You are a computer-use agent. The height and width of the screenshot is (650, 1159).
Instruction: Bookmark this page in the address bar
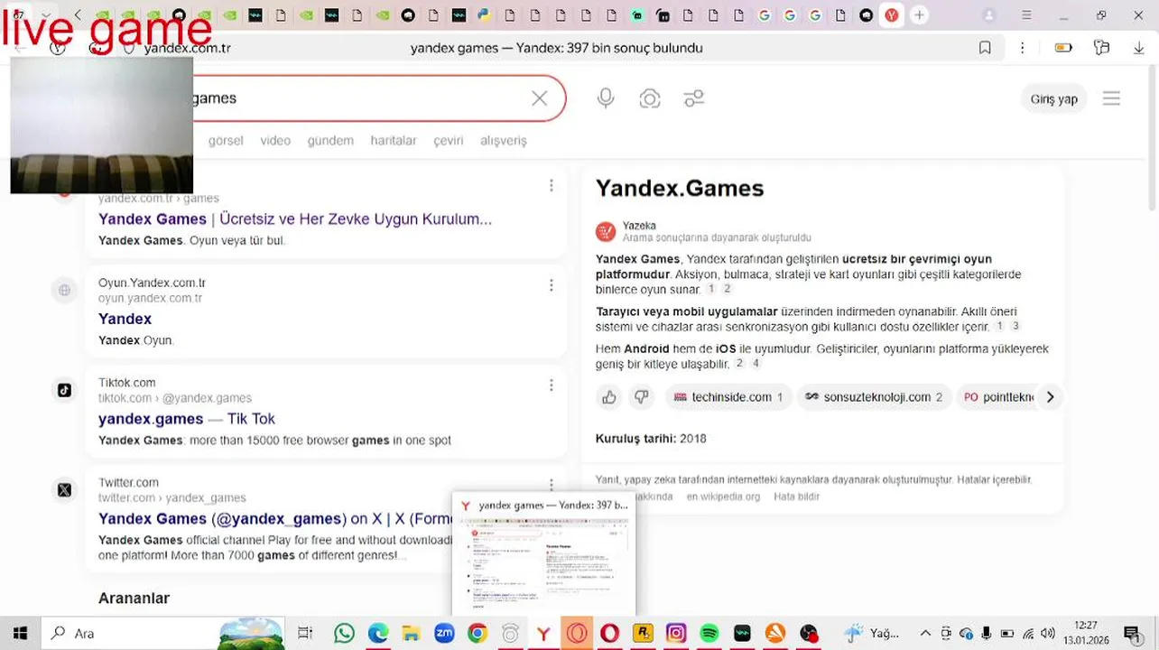985,48
